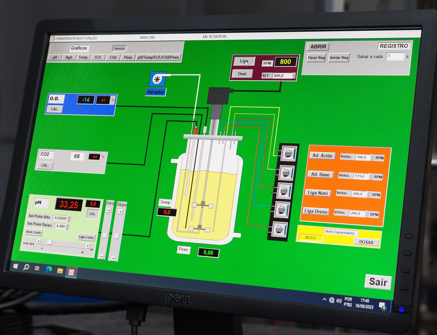Click the second peristaltic pump icon
This screenshot has width=437, height=335.
286,173
